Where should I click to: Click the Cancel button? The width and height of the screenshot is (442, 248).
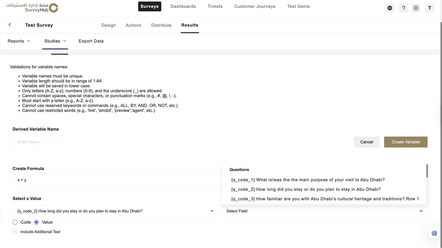(x=367, y=142)
